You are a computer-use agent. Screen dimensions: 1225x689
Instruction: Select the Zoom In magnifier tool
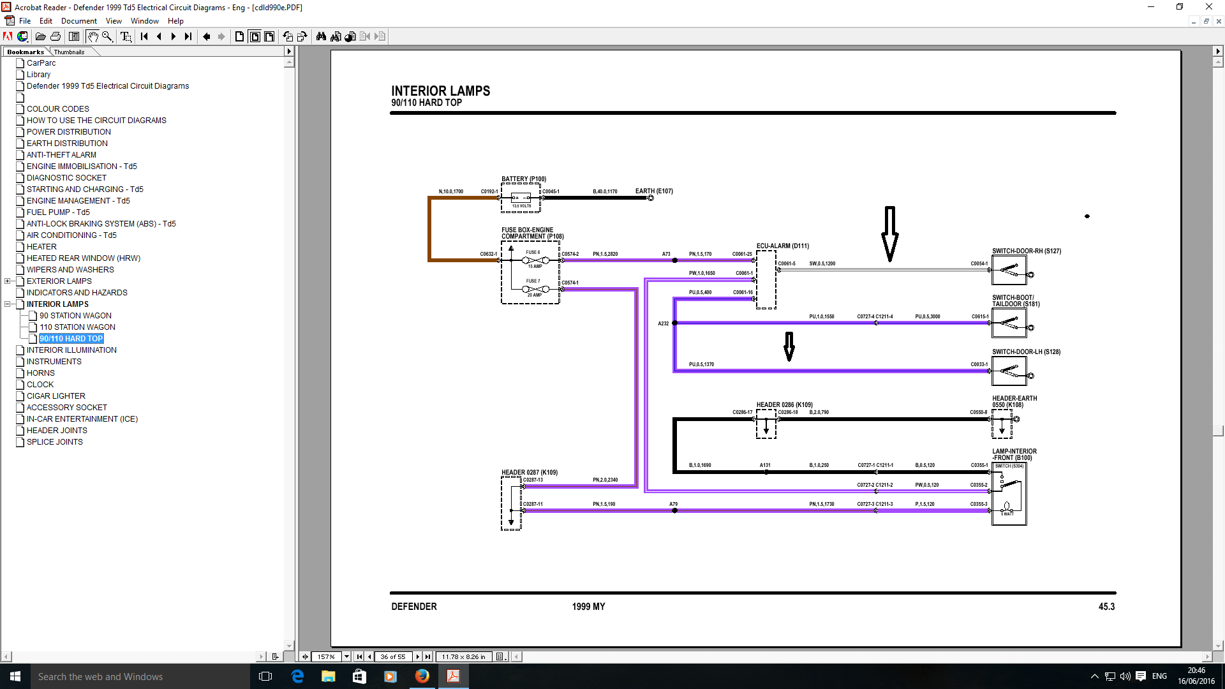point(107,36)
